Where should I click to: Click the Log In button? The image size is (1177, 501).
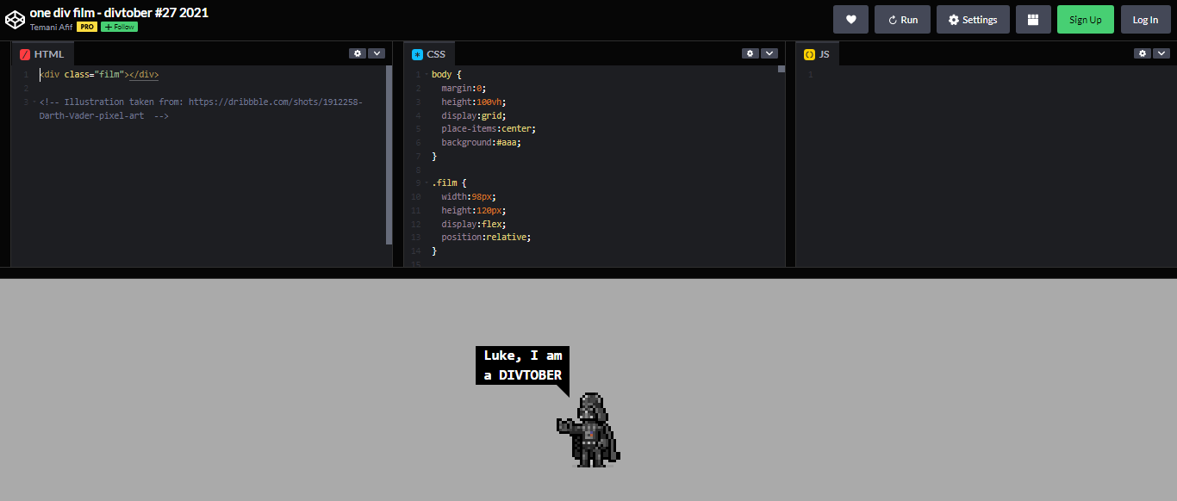tap(1145, 19)
